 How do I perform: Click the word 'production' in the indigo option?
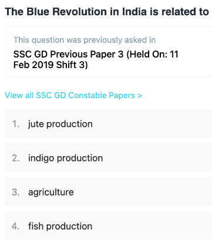(80, 158)
